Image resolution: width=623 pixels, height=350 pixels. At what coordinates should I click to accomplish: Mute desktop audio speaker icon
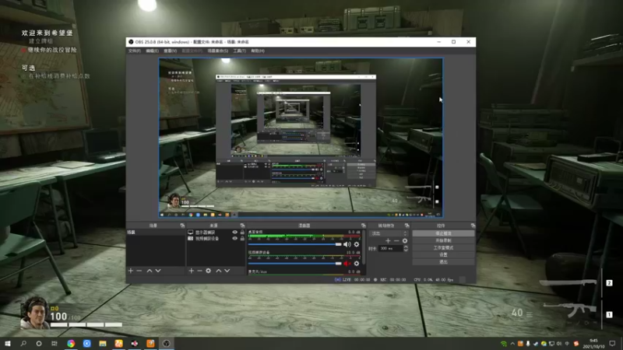tap(347, 244)
